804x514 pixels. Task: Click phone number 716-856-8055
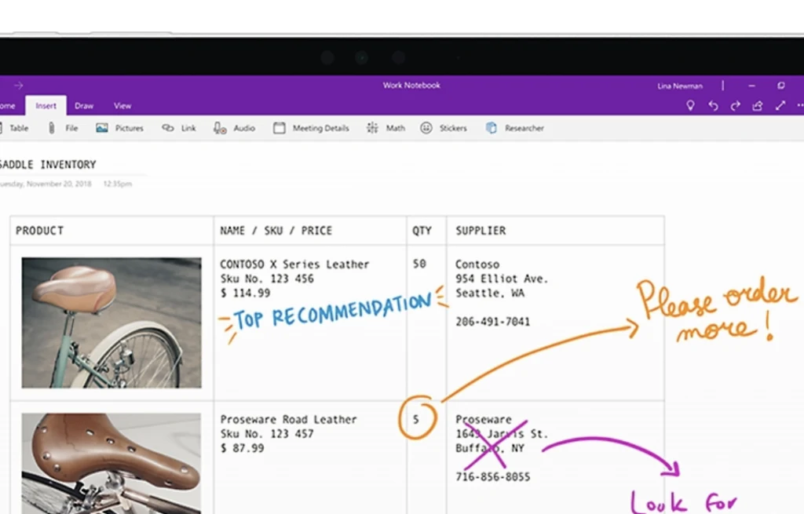(493, 477)
